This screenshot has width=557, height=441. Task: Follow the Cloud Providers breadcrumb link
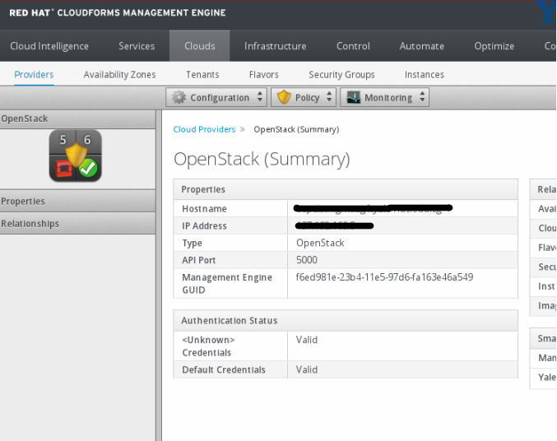204,129
